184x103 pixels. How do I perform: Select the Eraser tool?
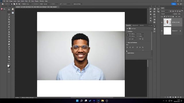(x=9, y=37)
